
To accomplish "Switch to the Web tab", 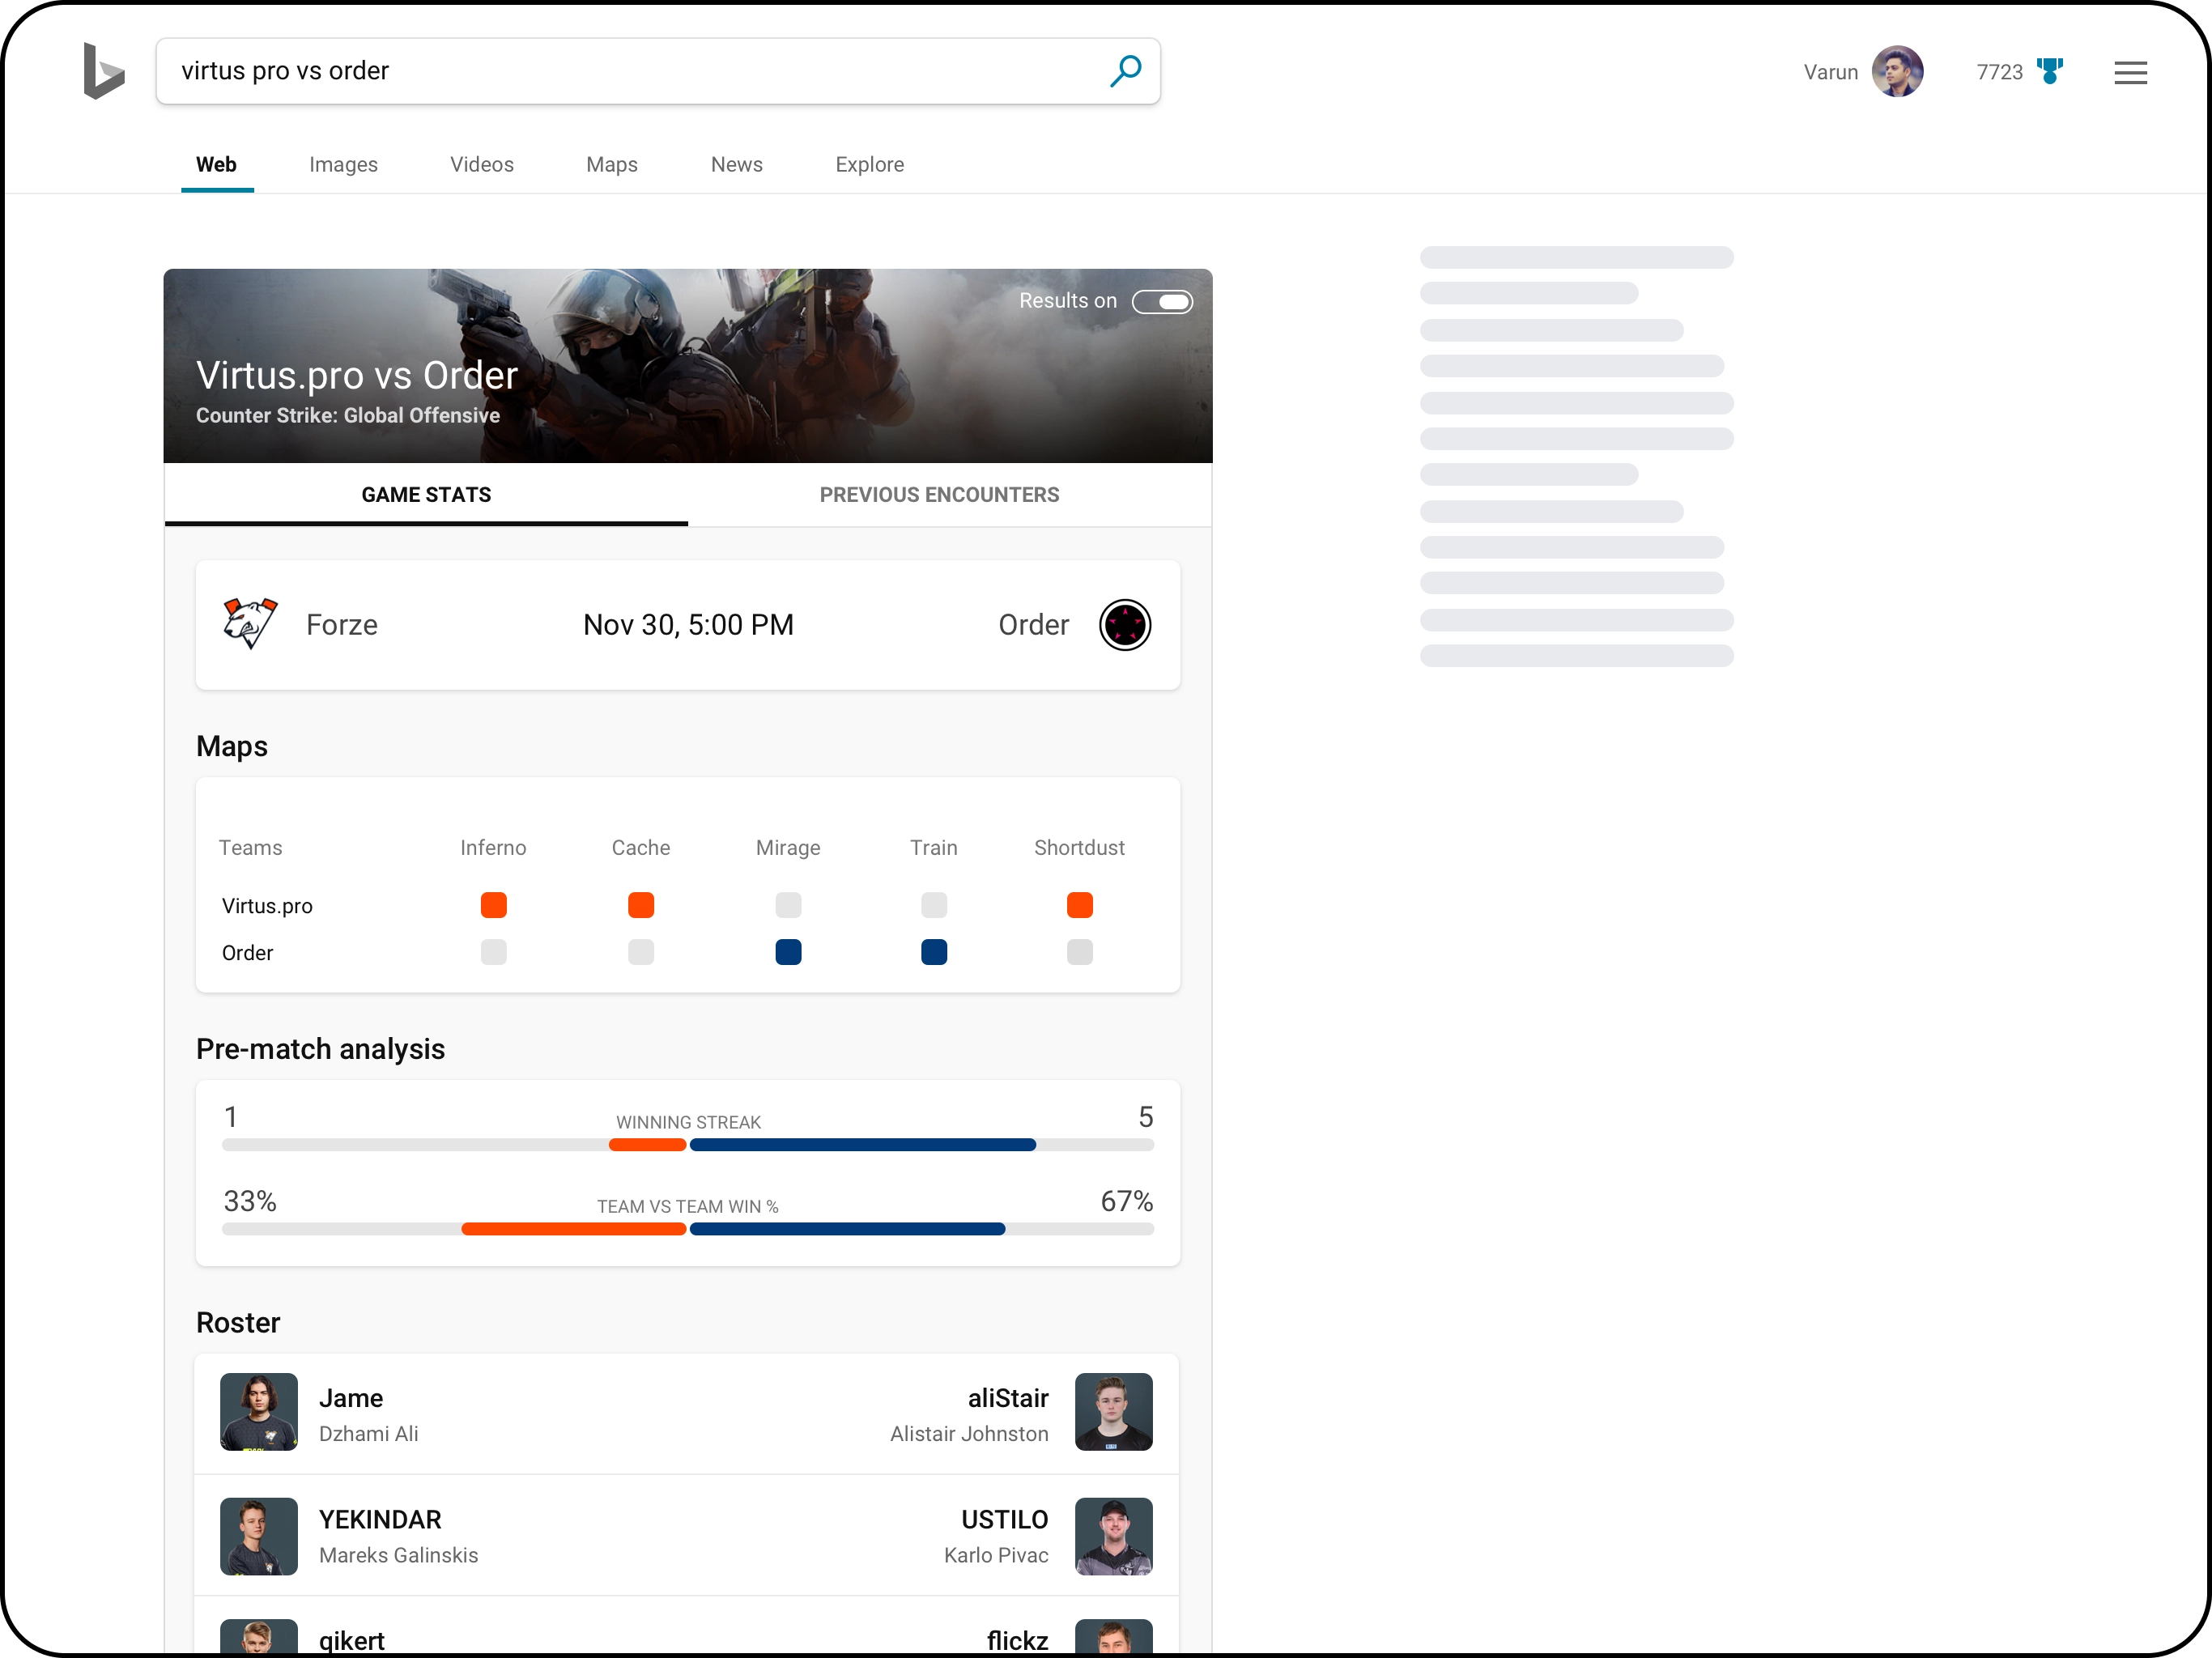I will 216,164.
